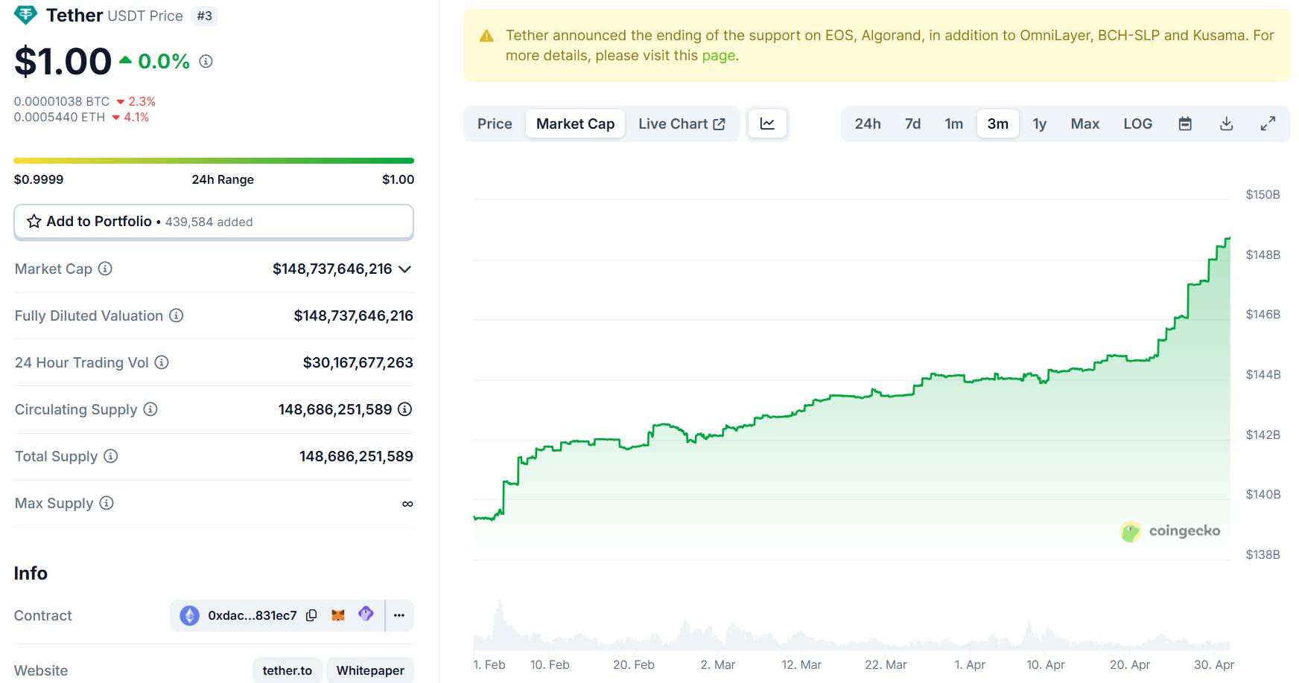Expand chart to fullscreen
Viewport: 1299px width, 683px height.
1268,124
